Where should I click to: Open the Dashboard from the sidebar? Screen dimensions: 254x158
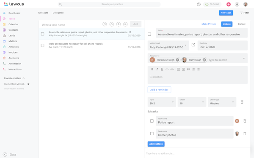14,13
